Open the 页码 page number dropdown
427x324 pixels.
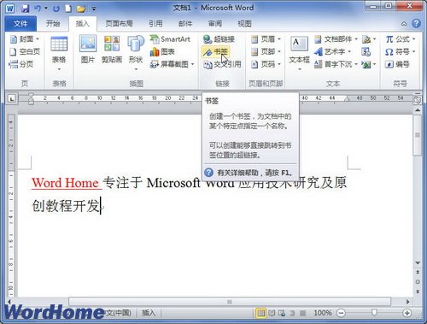click(266, 64)
